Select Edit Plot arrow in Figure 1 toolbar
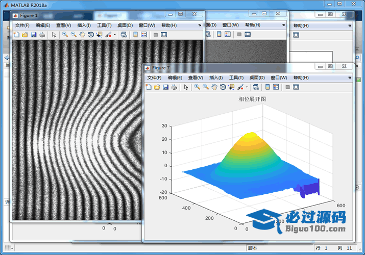Viewport: 365px width, 255px height. (54, 35)
